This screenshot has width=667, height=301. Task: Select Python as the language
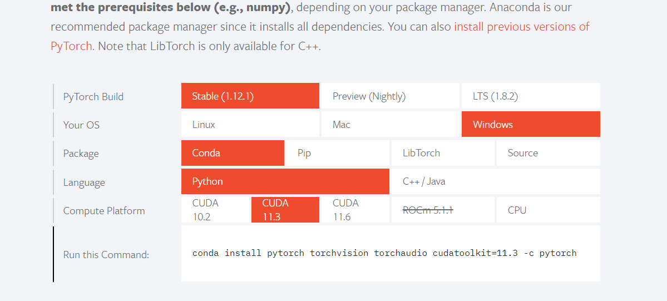click(x=285, y=181)
